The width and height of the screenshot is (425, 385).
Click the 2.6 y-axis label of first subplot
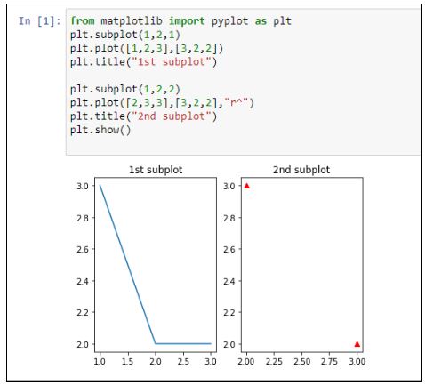tap(83, 249)
